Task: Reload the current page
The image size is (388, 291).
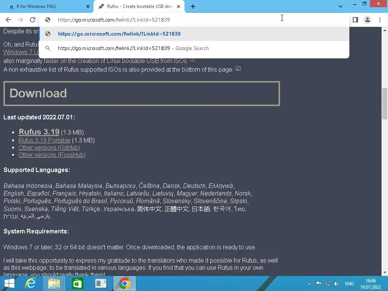Action: 33,20
